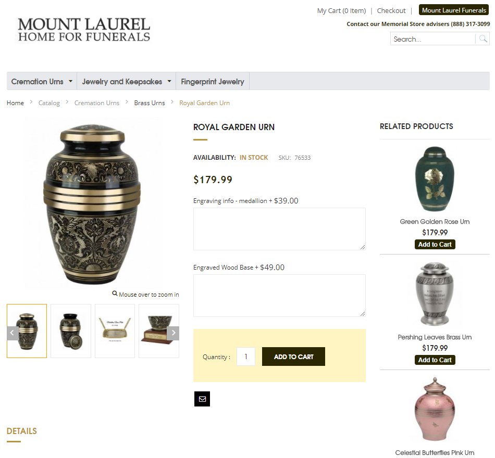Click the ADD TO CART button
Screen dimensions: 495x458
point(293,357)
